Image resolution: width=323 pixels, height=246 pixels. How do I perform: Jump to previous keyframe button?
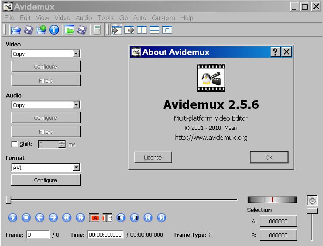[67, 218]
